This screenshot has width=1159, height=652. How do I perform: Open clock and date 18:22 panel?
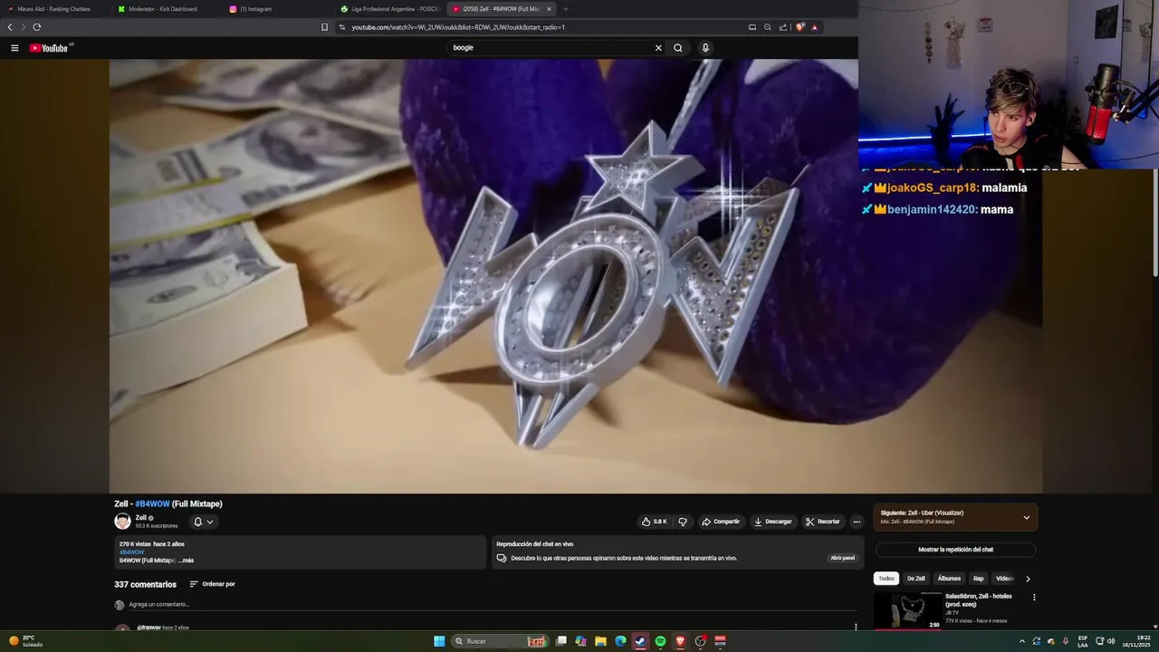1135,641
